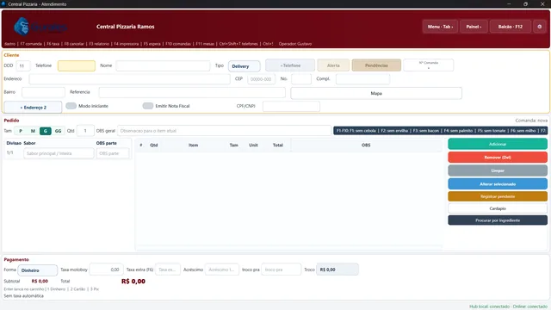Image resolution: width=551 pixels, height=310 pixels.
Task: Click + Endereço 2 button
Action: (x=33, y=107)
